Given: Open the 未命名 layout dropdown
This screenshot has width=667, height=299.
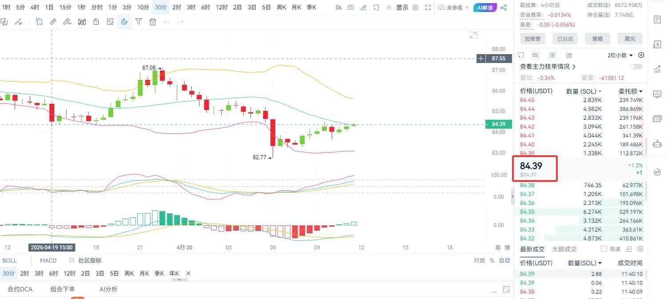Looking at the screenshot, I should (453, 8).
